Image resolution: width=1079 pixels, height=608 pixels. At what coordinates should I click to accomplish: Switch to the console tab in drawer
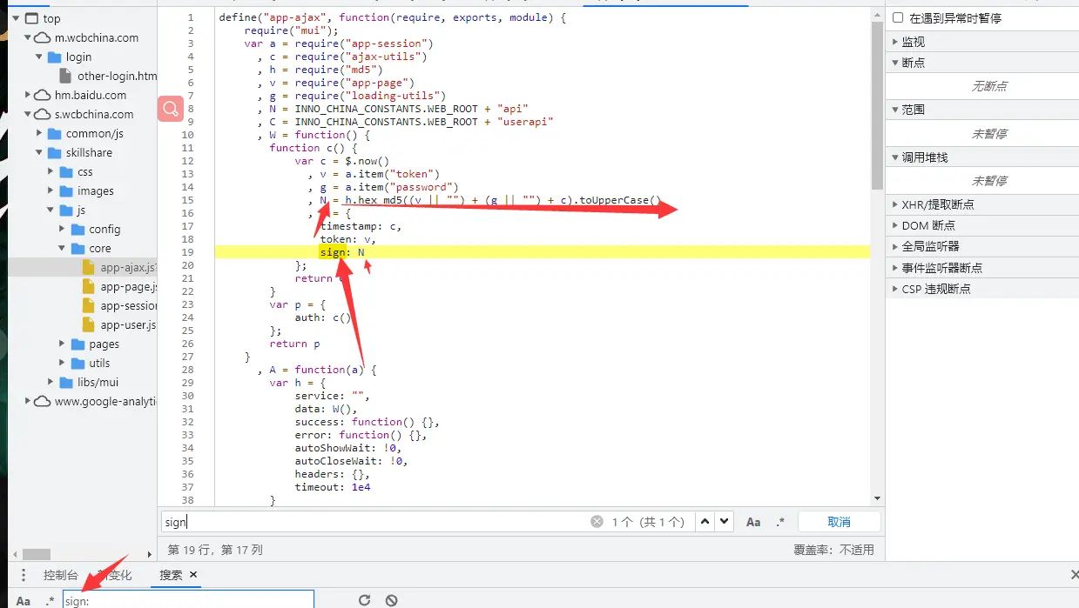[x=61, y=575]
